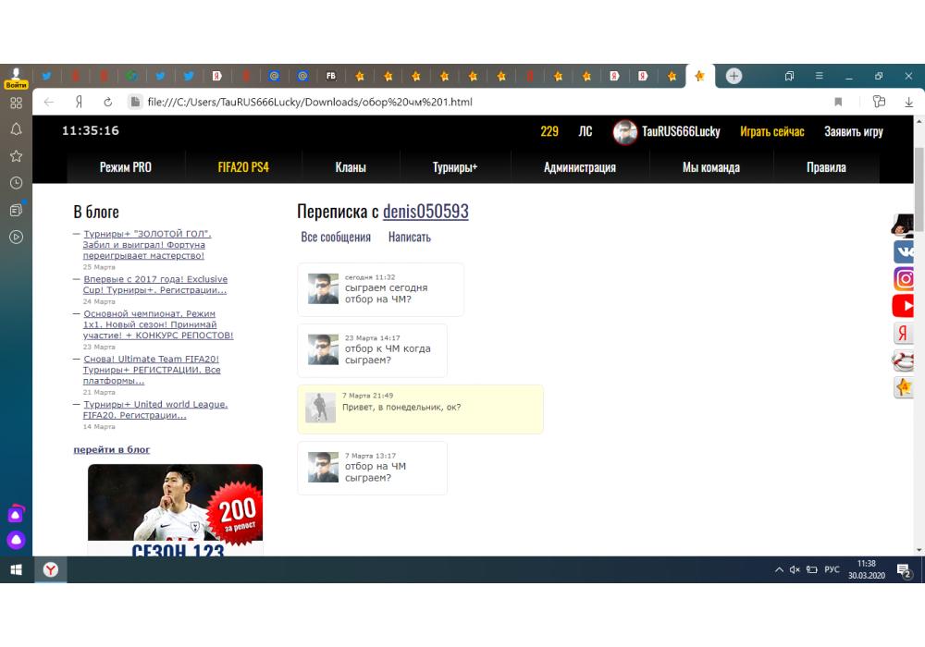Screen dimensions: 925x647
Task: Open denis050593 profile link
Action: (425, 212)
